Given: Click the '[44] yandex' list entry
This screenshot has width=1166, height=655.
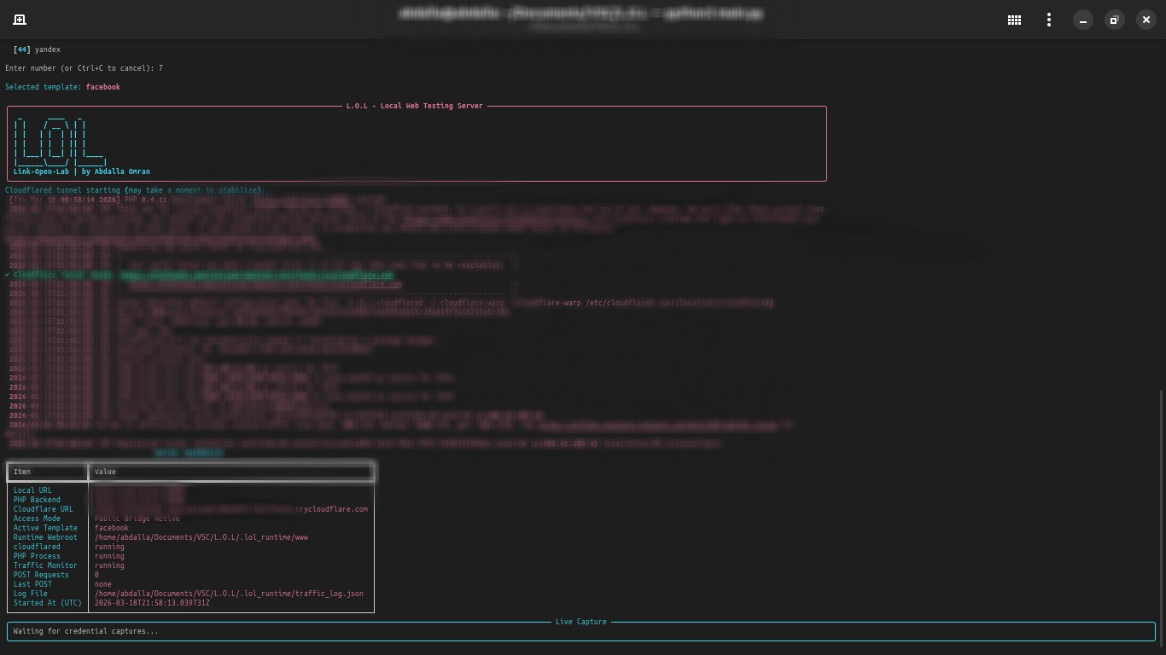Looking at the screenshot, I should (x=37, y=49).
